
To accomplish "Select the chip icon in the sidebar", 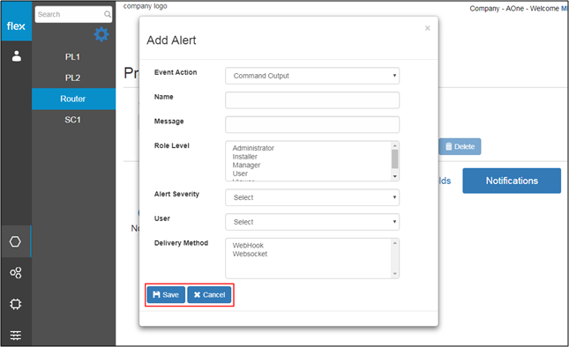I will tap(16, 304).
